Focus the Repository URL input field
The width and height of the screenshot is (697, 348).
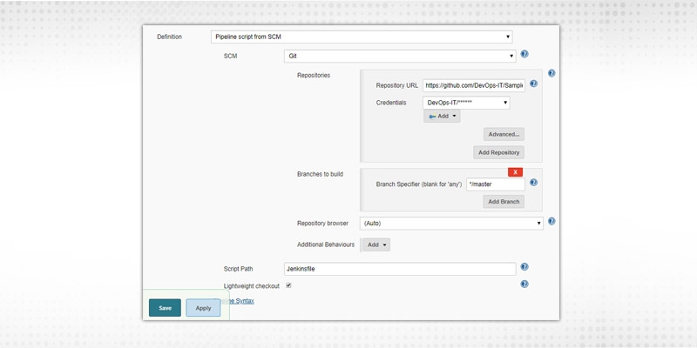coord(474,85)
